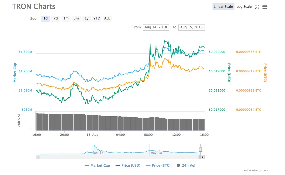Open the chart hamburger menu
285x175 pixels.
click(265, 7)
